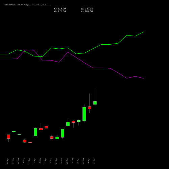Screen dimensions: 169x169
Task: Click the open value O: 112.00
Action: point(60,11)
